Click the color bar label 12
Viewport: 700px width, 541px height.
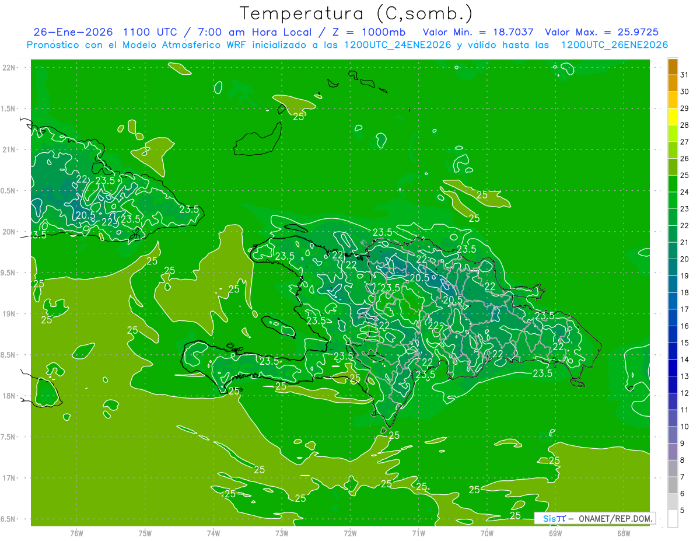point(685,393)
